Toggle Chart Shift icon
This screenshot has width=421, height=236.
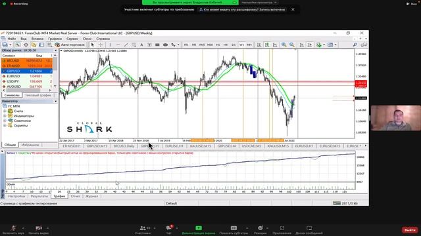(310, 45)
